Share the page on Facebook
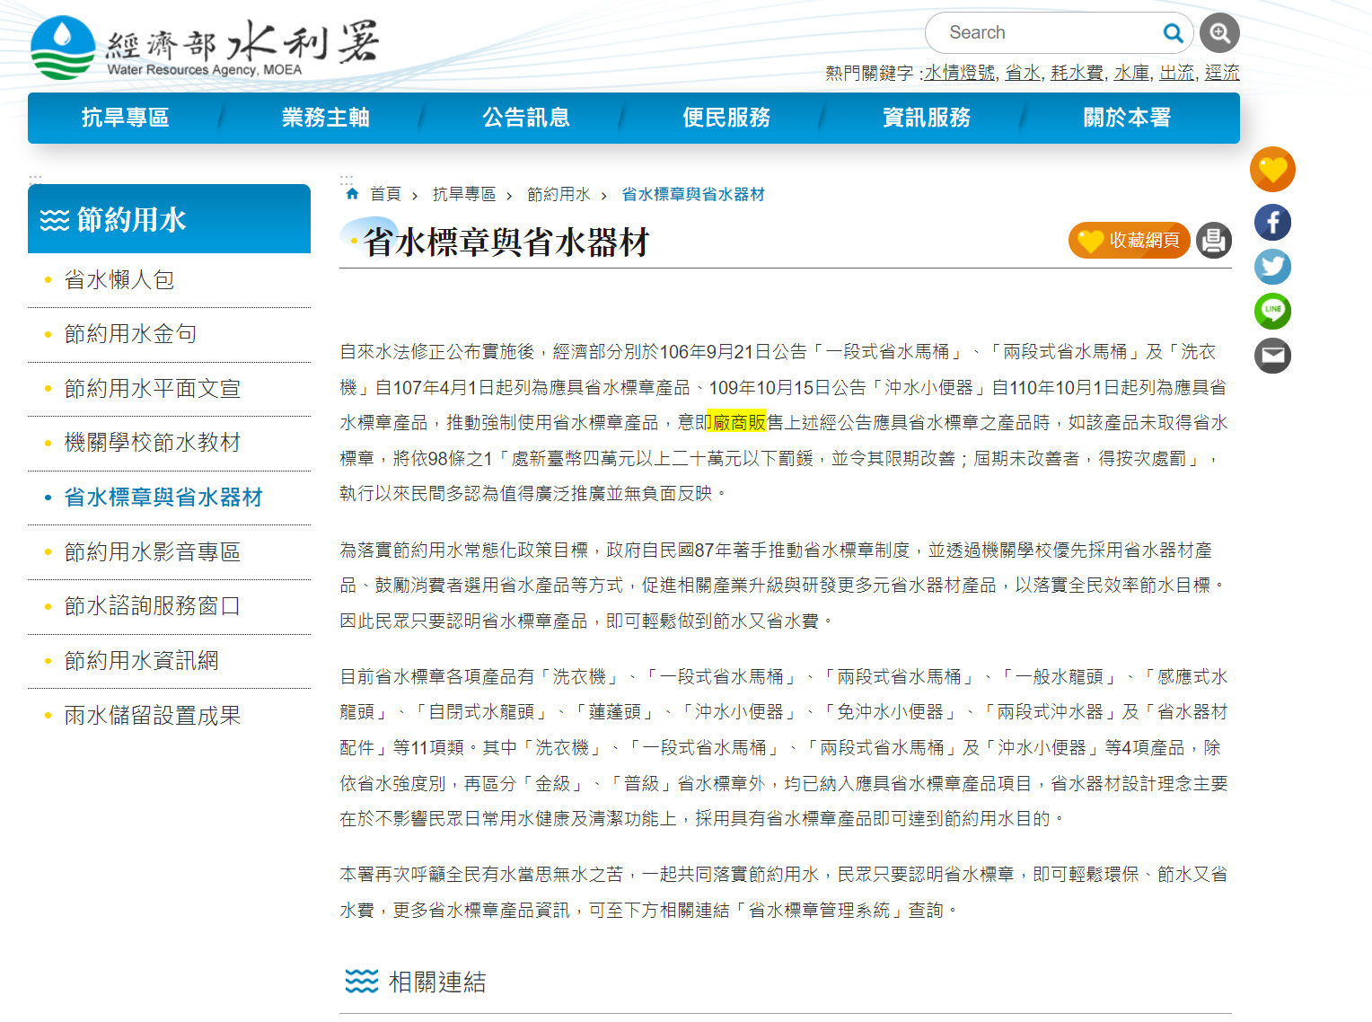 point(1272,223)
